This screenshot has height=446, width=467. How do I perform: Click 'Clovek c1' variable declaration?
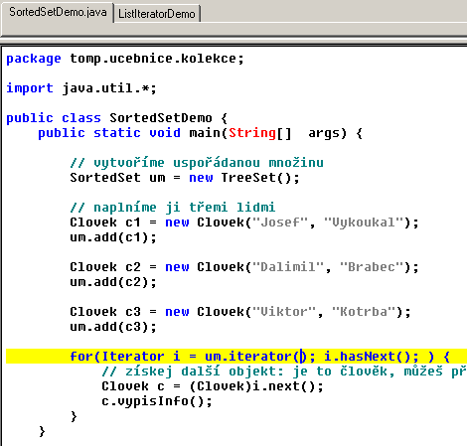(x=105, y=223)
